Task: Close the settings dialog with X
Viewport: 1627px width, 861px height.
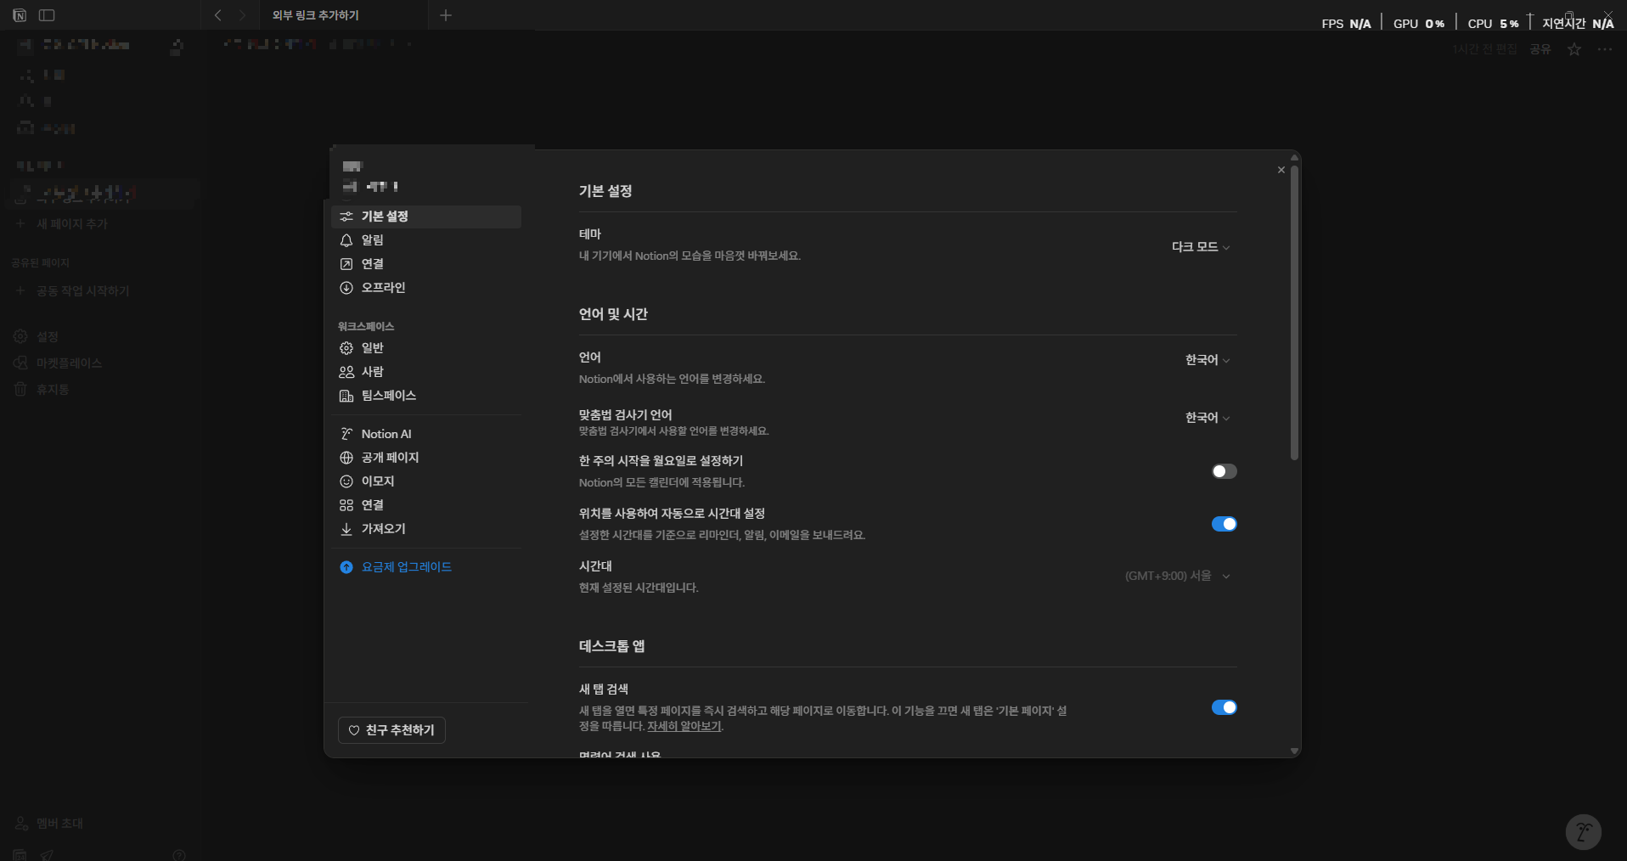Action: click(1281, 170)
